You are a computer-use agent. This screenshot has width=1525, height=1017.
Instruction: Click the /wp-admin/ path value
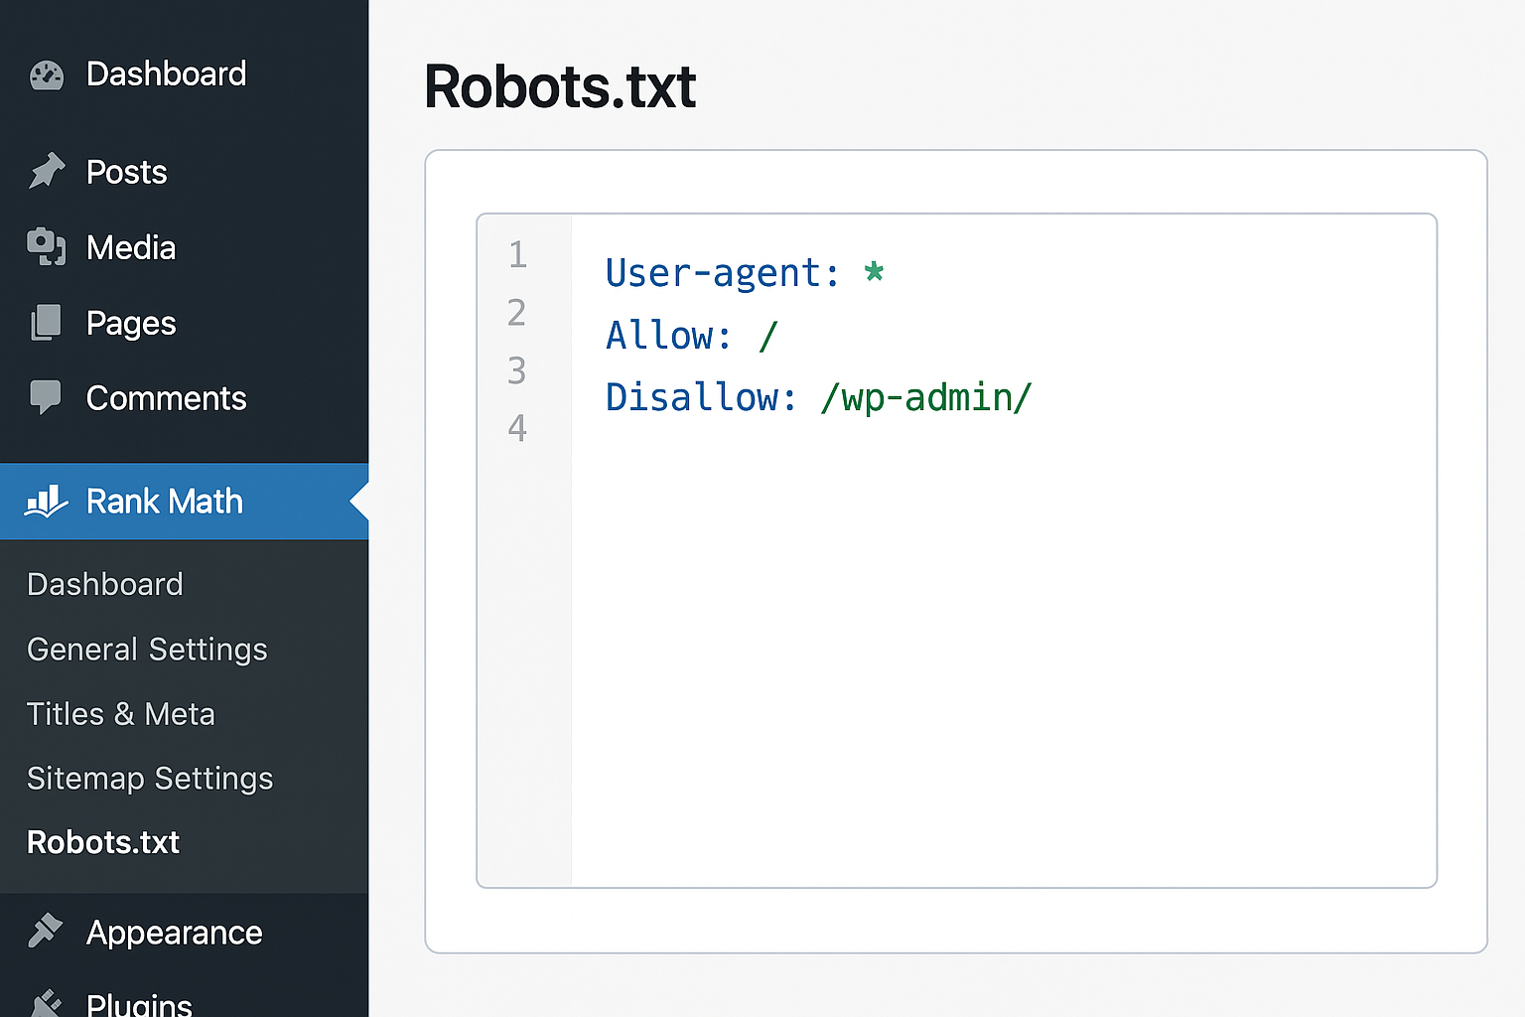(926, 397)
